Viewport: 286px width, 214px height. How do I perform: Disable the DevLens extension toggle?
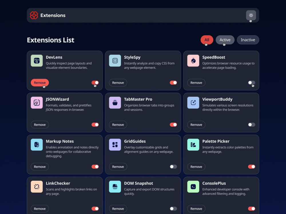coord(95,83)
